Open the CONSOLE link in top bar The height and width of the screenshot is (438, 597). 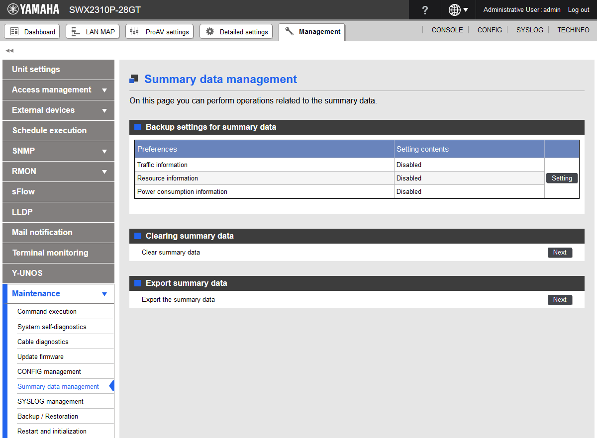447,30
